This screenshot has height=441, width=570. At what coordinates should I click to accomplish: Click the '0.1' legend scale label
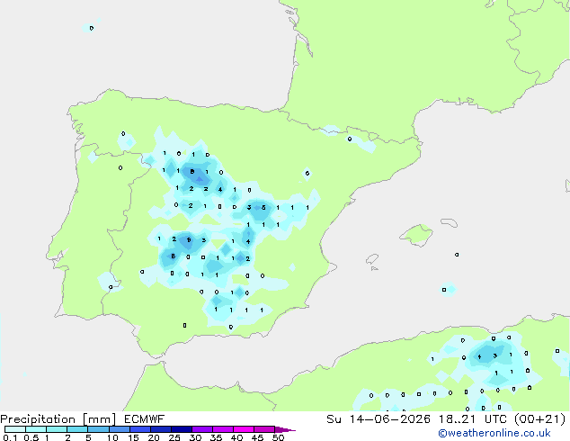click(x=10, y=437)
